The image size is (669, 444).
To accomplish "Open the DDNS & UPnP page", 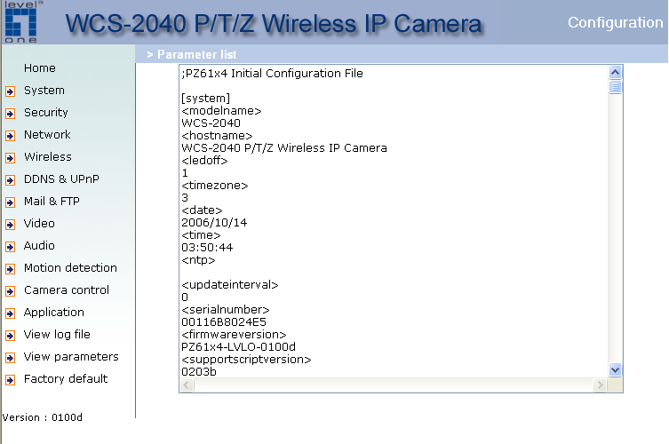I will tap(61, 179).
